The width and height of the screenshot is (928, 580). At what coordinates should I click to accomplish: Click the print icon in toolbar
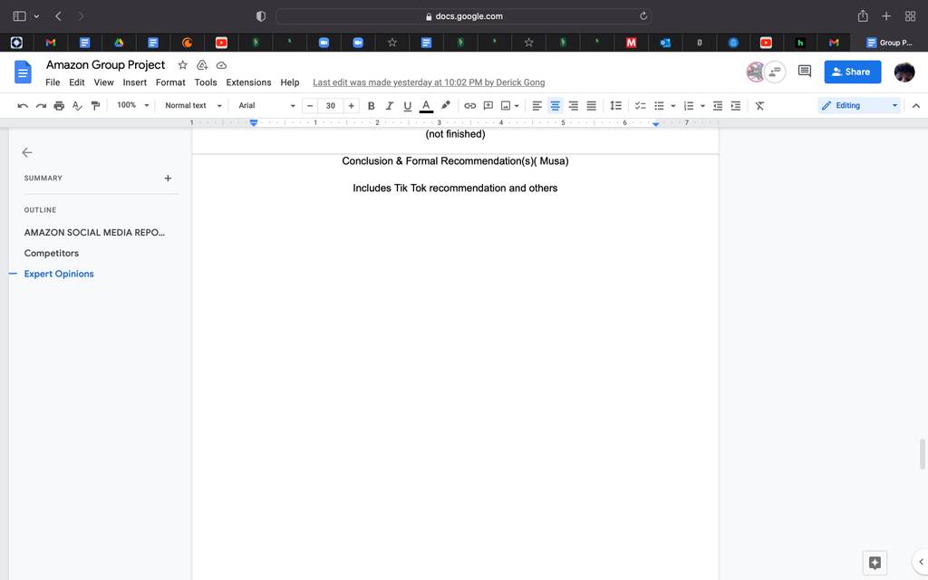click(x=59, y=106)
